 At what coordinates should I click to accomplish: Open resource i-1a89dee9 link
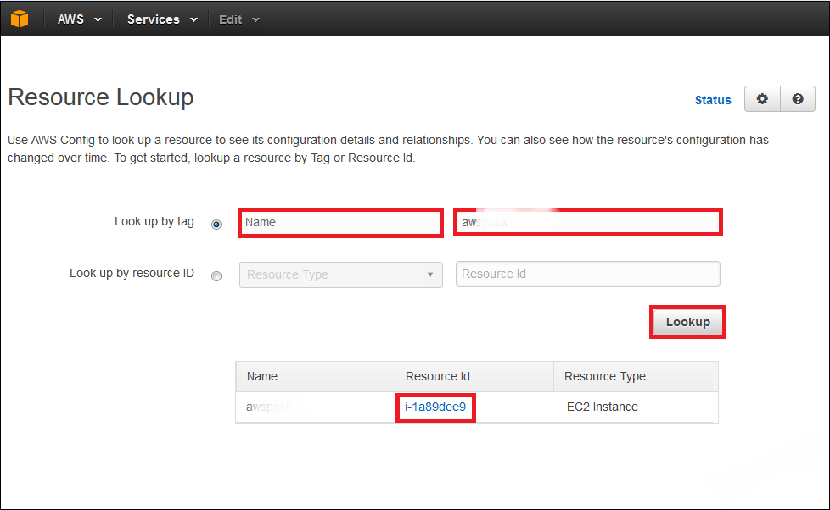pos(435,407)
